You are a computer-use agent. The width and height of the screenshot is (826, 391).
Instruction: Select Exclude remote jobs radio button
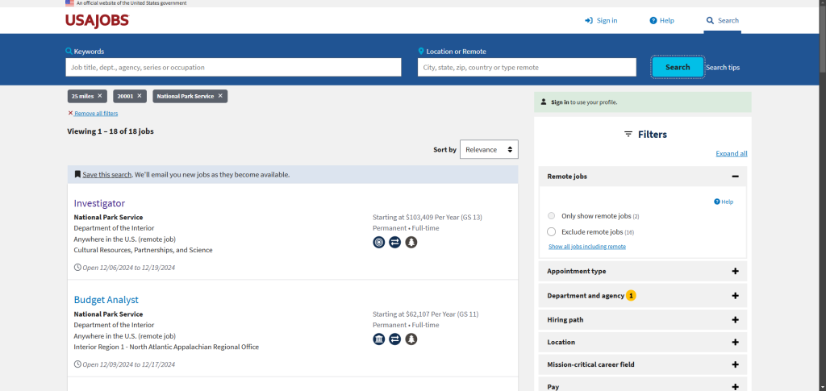551,232
